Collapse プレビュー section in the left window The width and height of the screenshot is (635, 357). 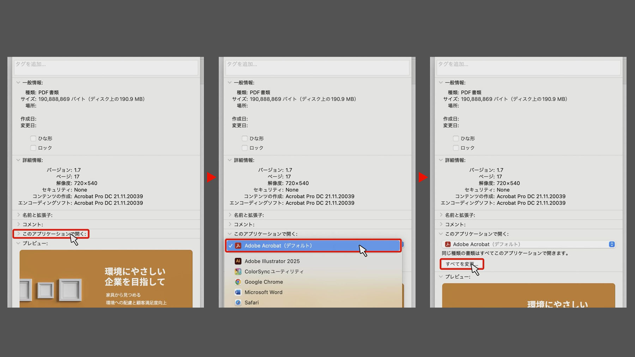click(x=18, y=243)
